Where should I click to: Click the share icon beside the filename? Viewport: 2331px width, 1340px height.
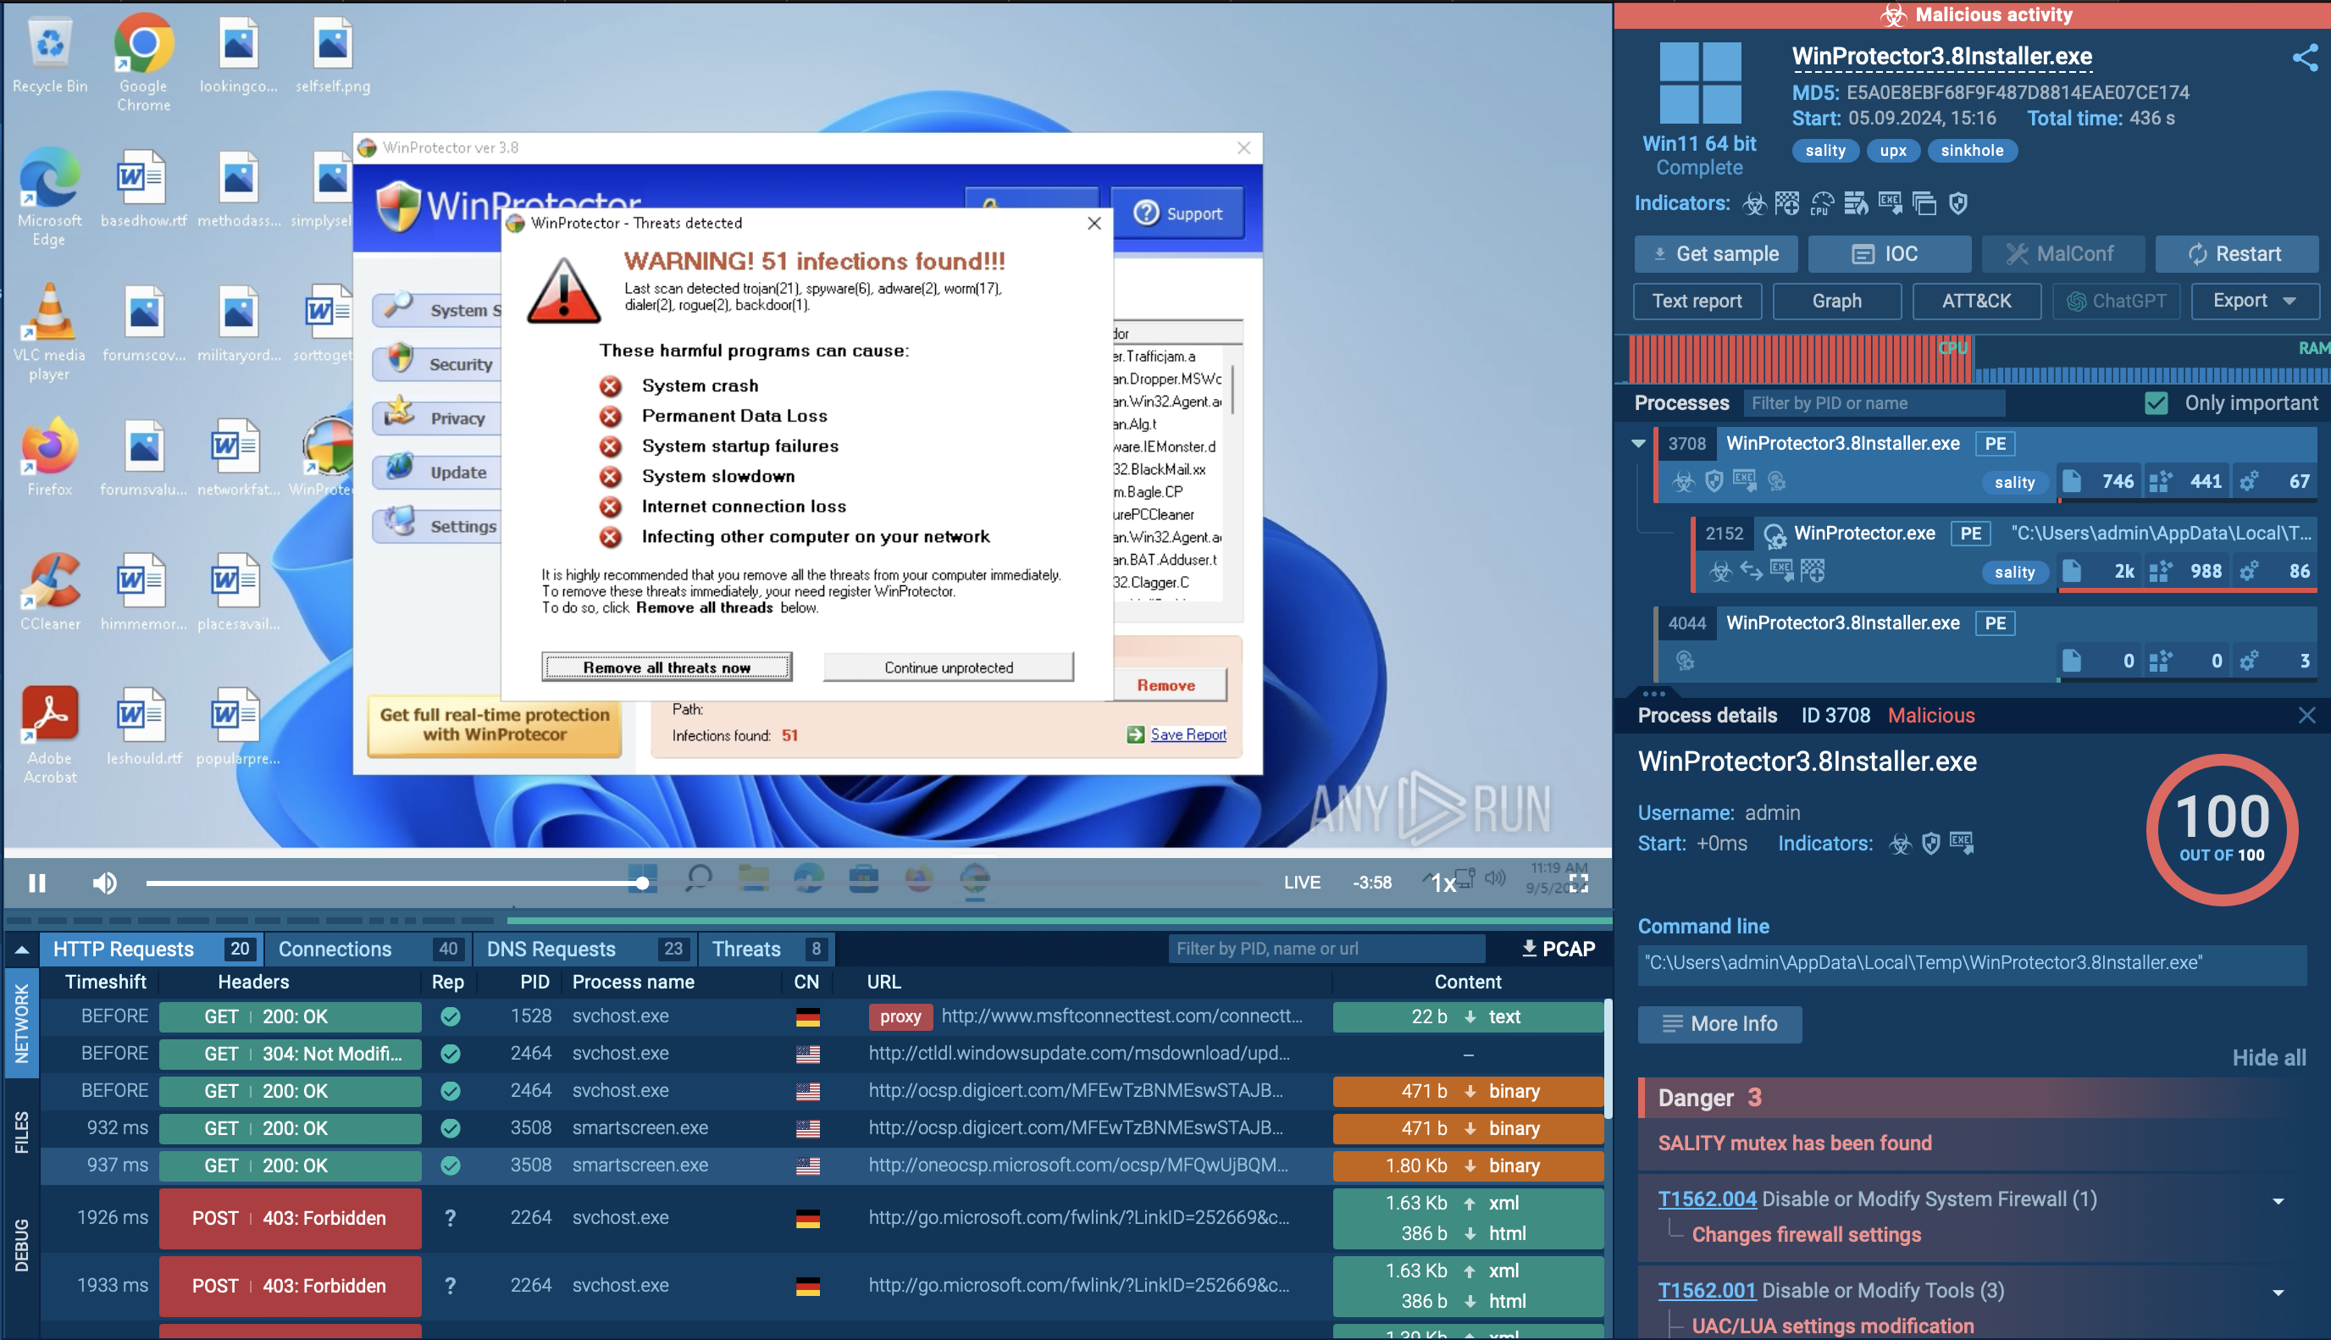point(2304,58)
